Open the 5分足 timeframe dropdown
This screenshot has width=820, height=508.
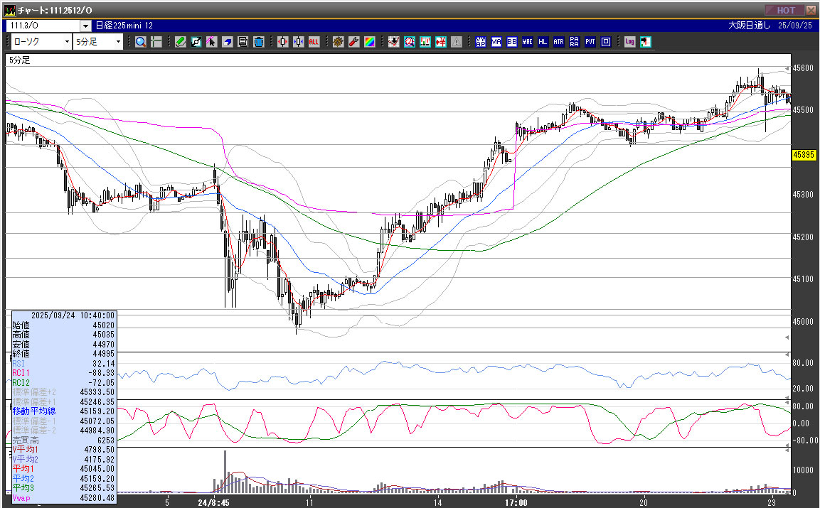tap(118, 42)
